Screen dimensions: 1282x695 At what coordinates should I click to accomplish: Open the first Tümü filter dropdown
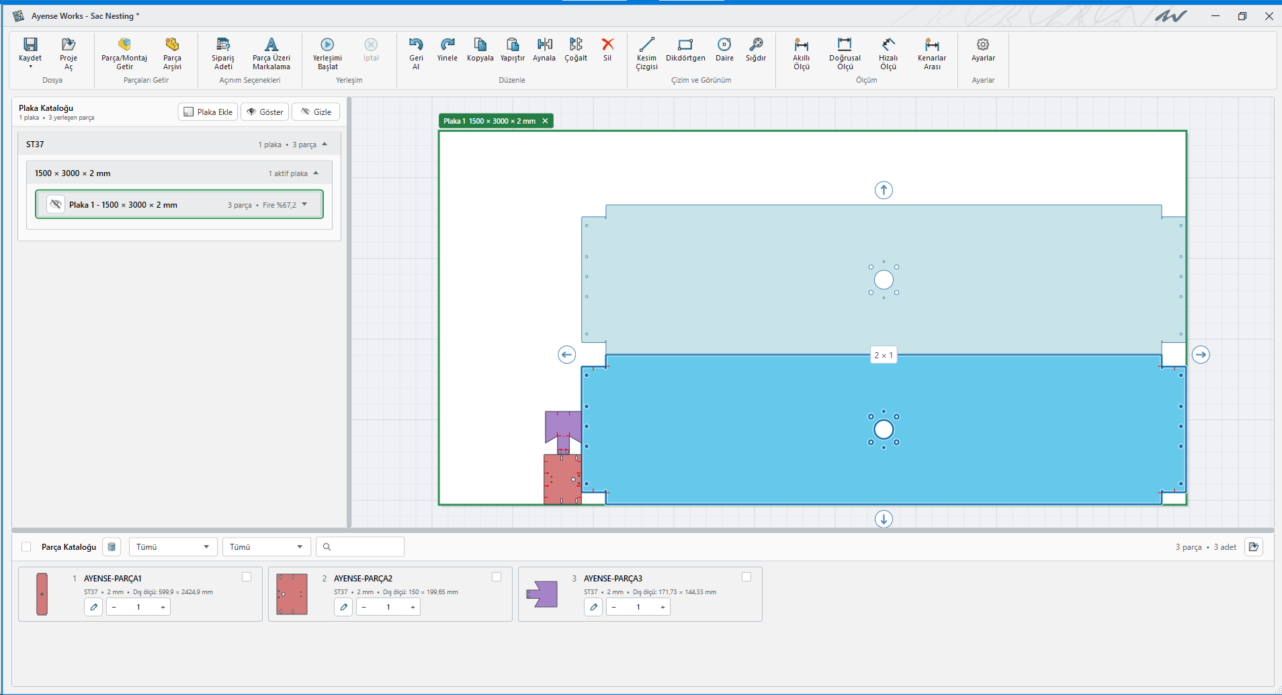(173, 547)
